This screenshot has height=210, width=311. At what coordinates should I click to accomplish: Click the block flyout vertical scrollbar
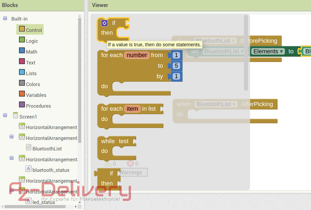[x=246, y=53]
